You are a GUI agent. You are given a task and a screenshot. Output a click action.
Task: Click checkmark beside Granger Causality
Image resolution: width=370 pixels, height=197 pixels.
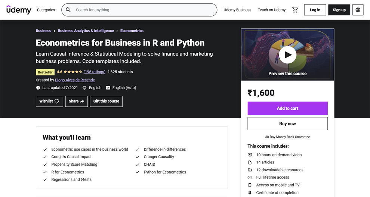(137, 157)
